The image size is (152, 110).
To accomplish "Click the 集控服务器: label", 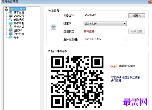I will point(71,40).
